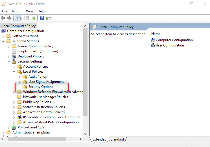Click the IP Security Policies icon
The image size is (210, 147).
(x=19, y=117)
